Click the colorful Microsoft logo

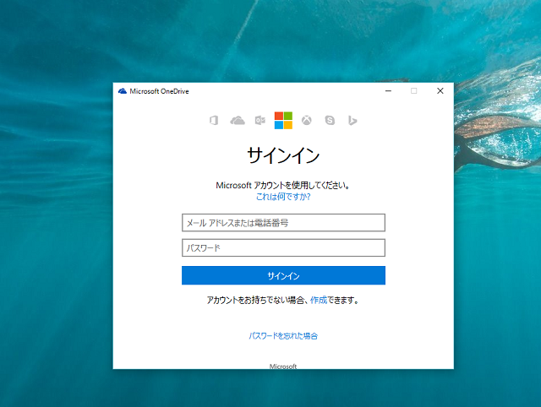(283, 120)
